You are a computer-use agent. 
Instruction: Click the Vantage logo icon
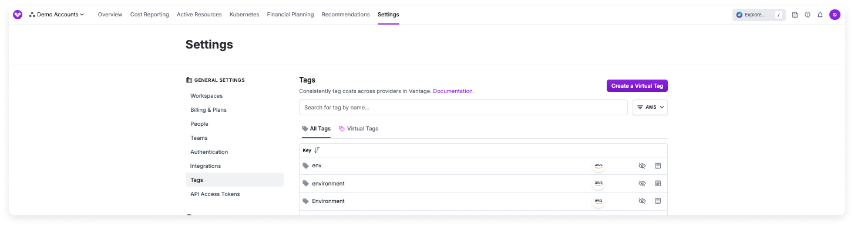click(x=18, y=15)
